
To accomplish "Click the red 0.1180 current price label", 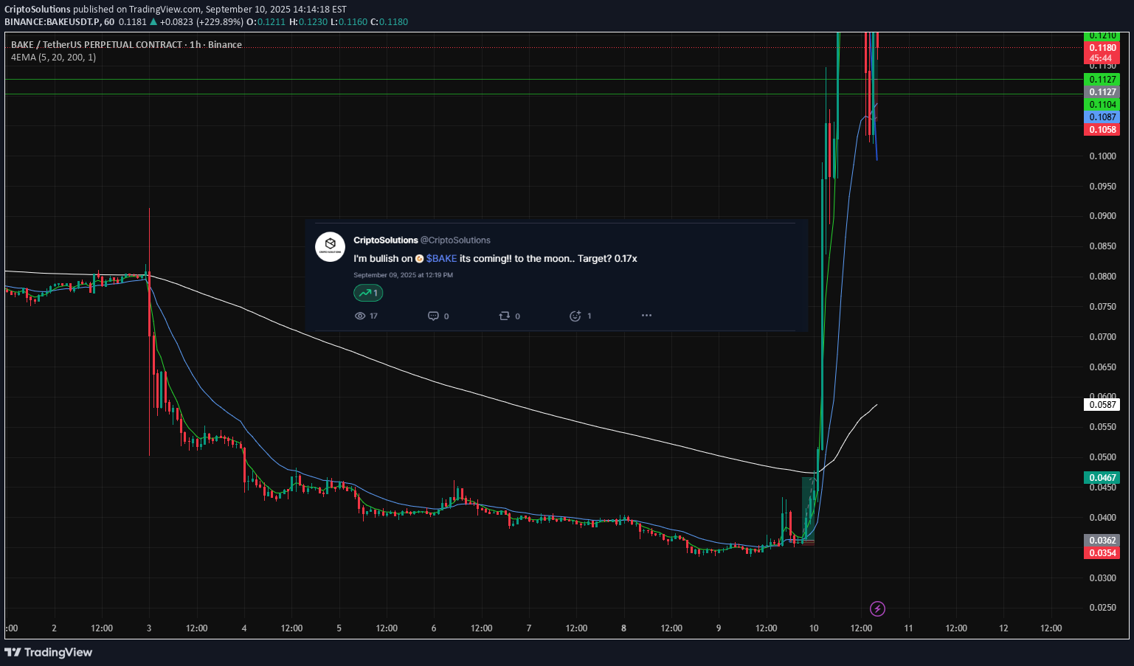I will (1102, 48).
